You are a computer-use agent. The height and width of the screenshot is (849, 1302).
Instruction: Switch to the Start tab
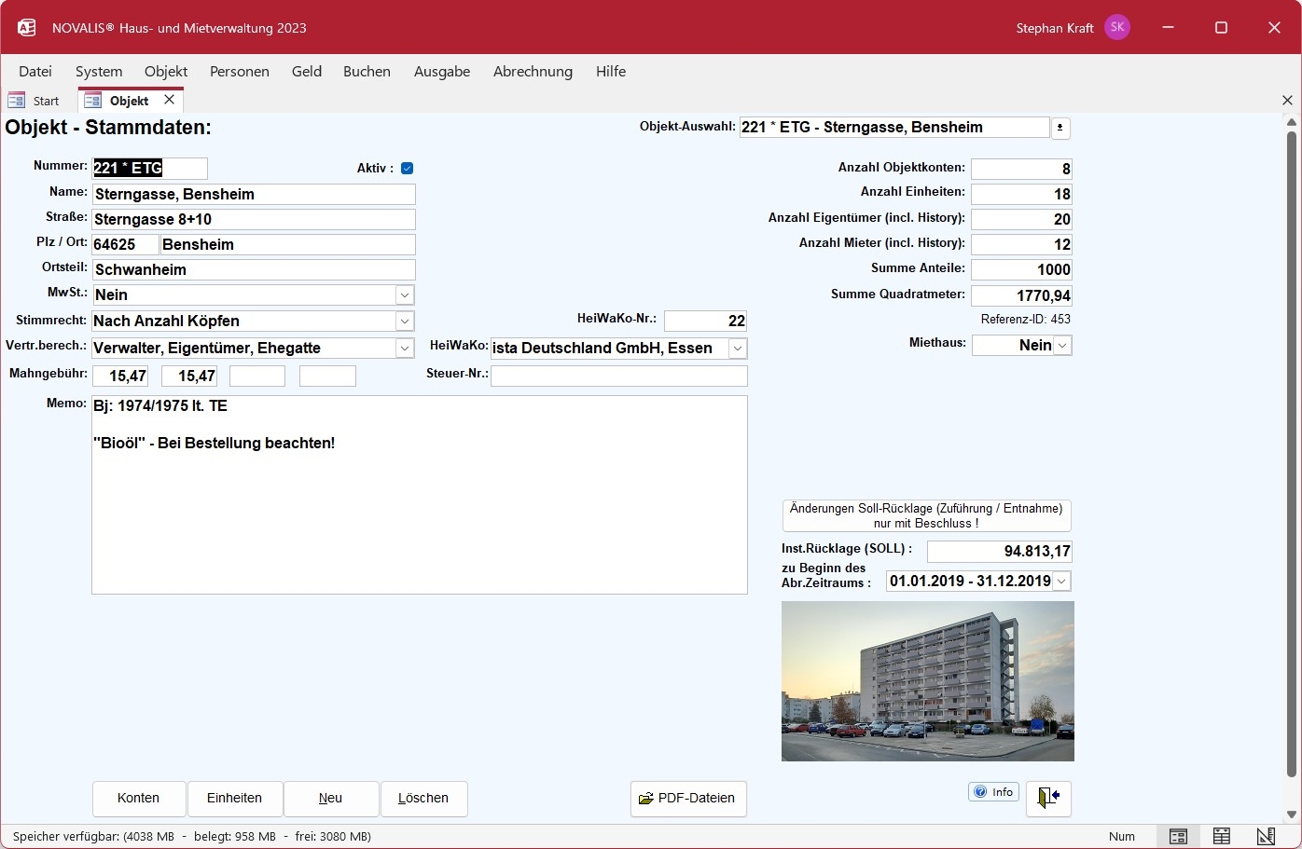click(35, 101)
